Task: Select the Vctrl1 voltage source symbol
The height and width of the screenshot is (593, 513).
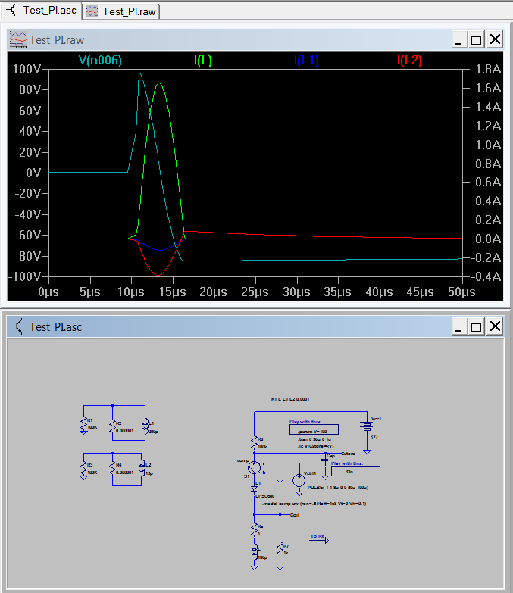Action: (x=299, y=480)
